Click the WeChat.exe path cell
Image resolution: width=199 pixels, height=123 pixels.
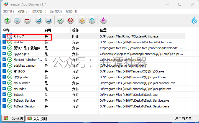tap(136, 42)
